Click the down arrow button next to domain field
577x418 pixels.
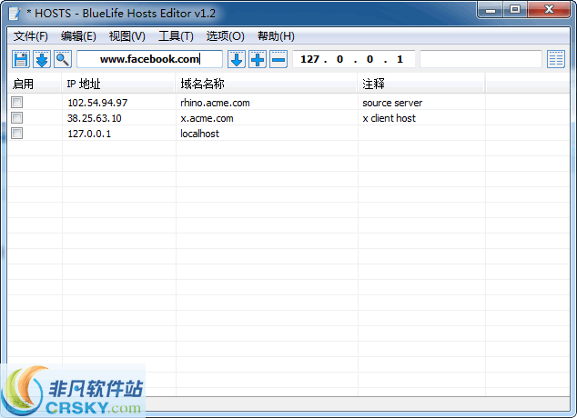coord(237,59)
